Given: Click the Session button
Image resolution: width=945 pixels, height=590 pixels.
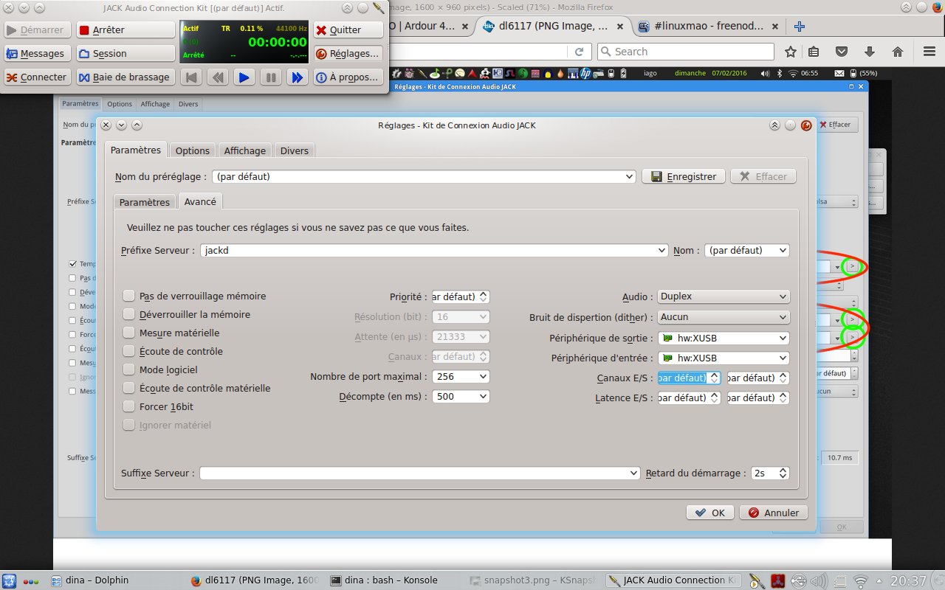Looking at the screenshot, I should point(126,54).
